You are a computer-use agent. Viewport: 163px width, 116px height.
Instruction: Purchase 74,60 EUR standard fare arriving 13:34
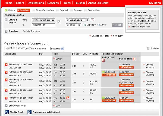coord(126,101)
